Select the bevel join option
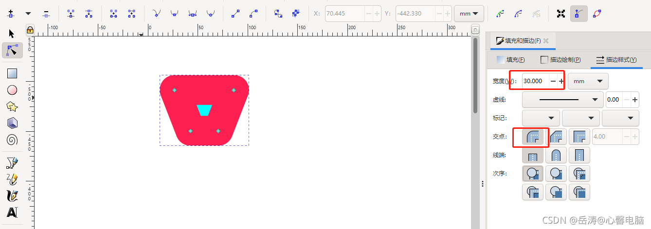The image size is (651, 229). [x=556, y=137]
